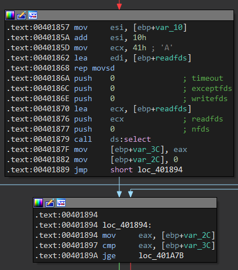
Task: Click readfds operand in lea edi instruction
Action: point(171,58)
